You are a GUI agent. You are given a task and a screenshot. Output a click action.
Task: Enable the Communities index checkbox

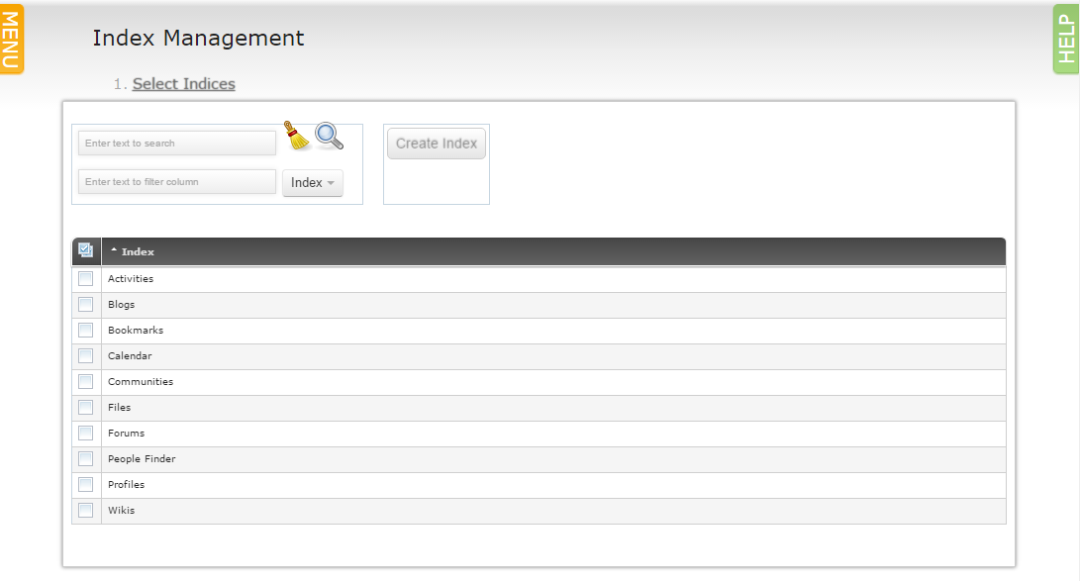[85, 381]
